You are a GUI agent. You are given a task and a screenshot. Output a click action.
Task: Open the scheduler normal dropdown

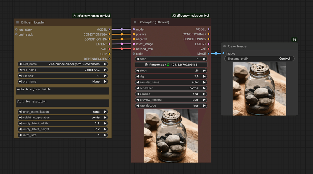coord(171,88)
